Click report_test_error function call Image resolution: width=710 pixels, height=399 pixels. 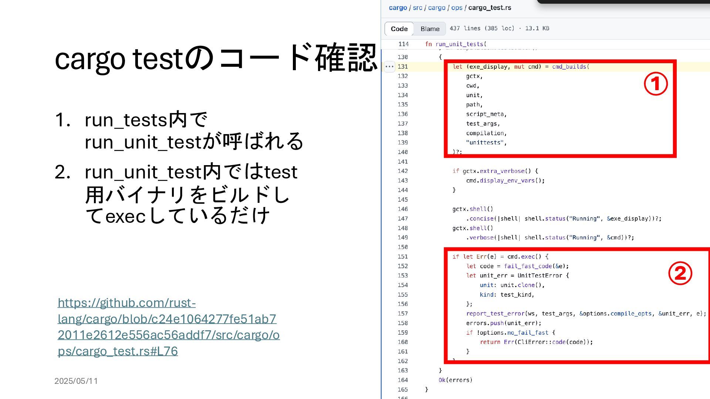pos(495,314)
